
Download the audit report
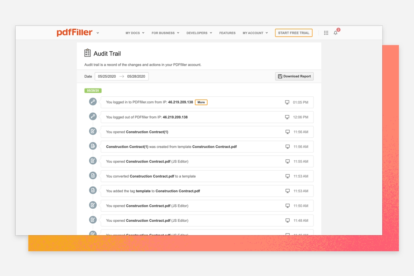click(294, 76)
